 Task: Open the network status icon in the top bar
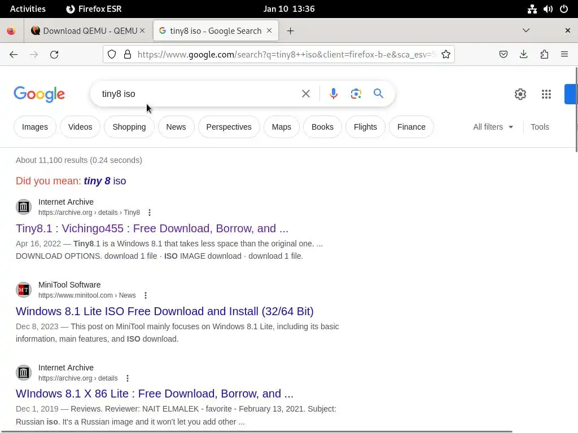pyautogui.click(x=532, y=9)
